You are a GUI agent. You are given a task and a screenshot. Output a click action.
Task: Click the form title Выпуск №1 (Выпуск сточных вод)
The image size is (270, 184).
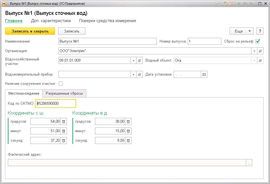point(46,13)
